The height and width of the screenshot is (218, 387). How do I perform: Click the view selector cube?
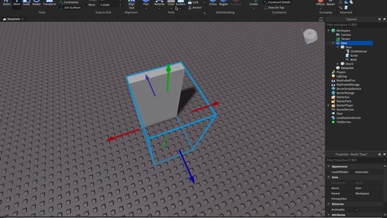[x=310, y=36]
